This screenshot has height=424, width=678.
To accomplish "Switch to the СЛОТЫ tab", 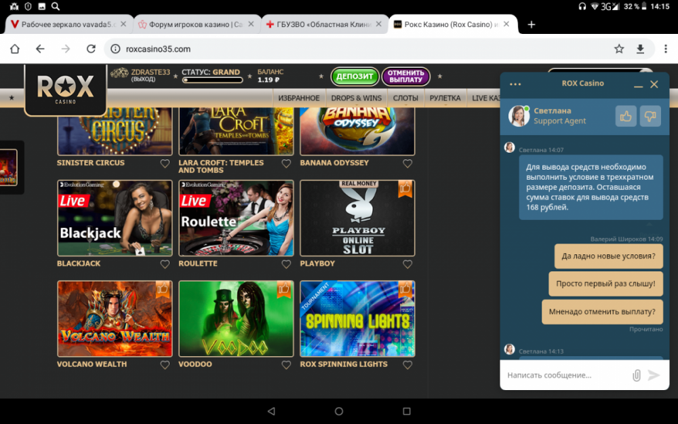I will [x=405, y=98].
